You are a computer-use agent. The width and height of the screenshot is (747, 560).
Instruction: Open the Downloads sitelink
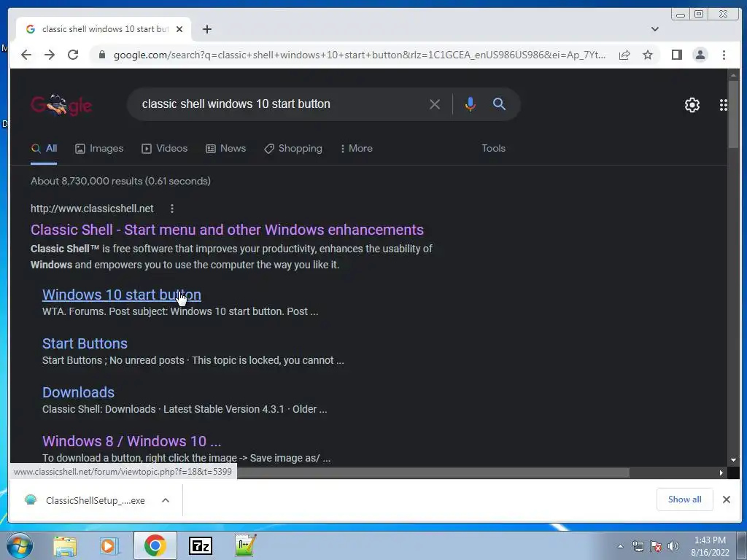pos(78,392)
